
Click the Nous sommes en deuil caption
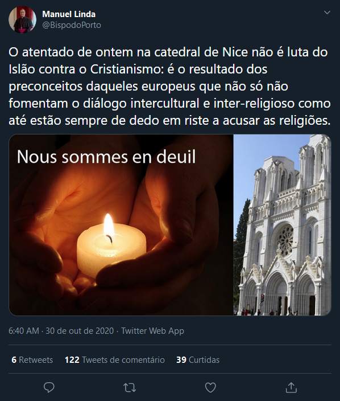click(106, 157)
